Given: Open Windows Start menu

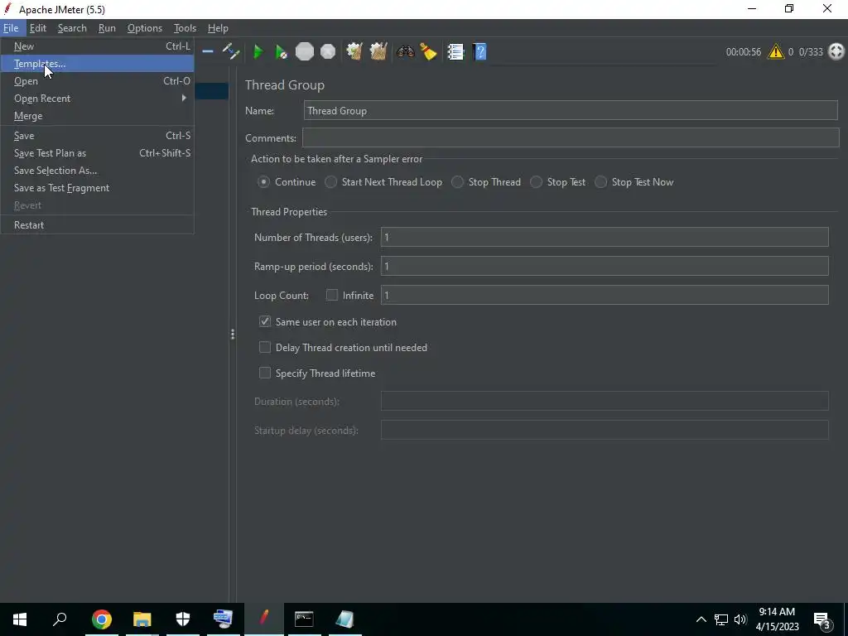Looking at the screenshot, I should tap(20, 619).
